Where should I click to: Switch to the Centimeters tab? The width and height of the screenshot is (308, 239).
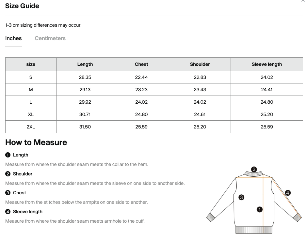click(x=50, y=38)
